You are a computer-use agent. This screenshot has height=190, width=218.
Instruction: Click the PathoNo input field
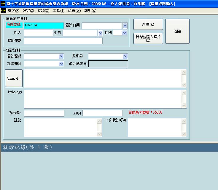click(x=44, y=113)
